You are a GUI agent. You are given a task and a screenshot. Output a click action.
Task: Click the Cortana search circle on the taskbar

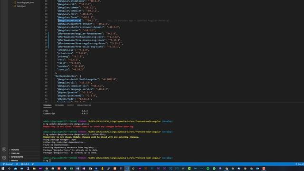[9, 169]
